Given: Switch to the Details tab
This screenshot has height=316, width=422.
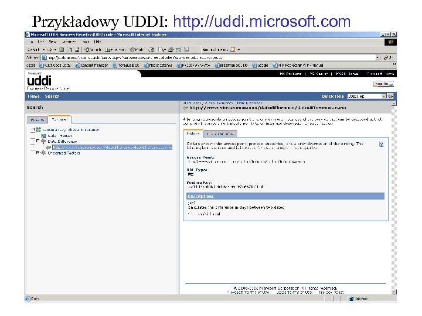Looking at the screenshot, I should point(193,133).
